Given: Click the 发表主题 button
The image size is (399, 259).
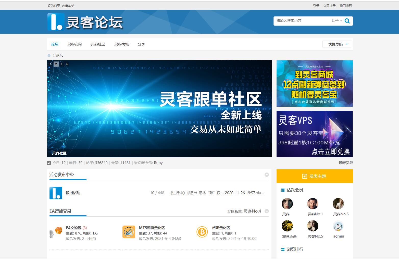Looking at the screenshot, I should (315, 176).
